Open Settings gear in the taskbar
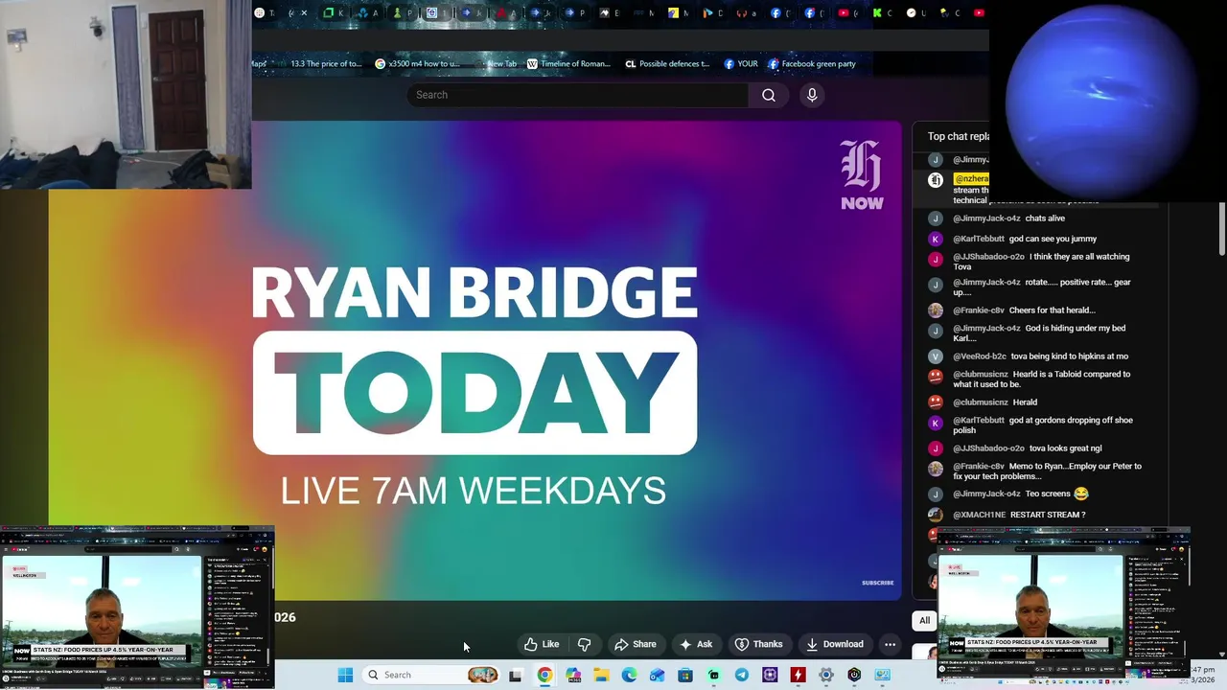Viewport: 1227px width, 690px height. pos(825,675)
